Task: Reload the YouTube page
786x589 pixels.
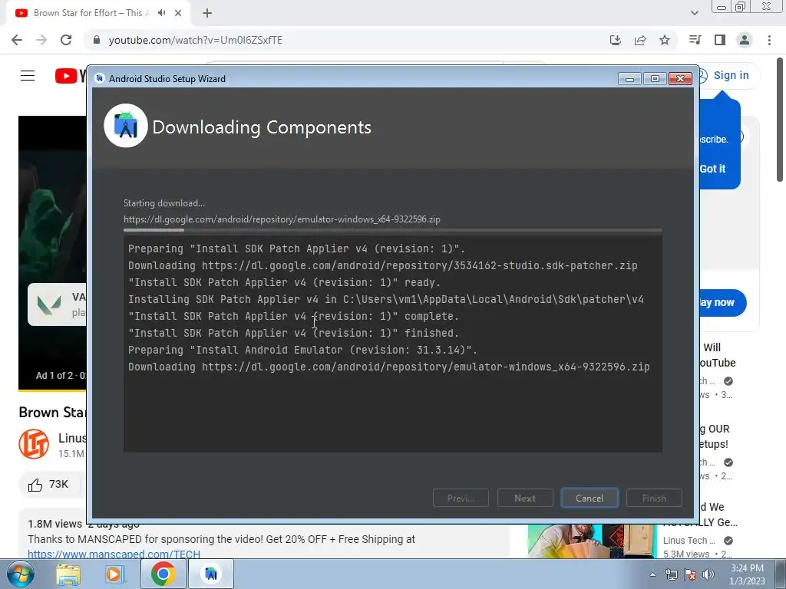Action: pyautogui.click(x=66, y=40)
